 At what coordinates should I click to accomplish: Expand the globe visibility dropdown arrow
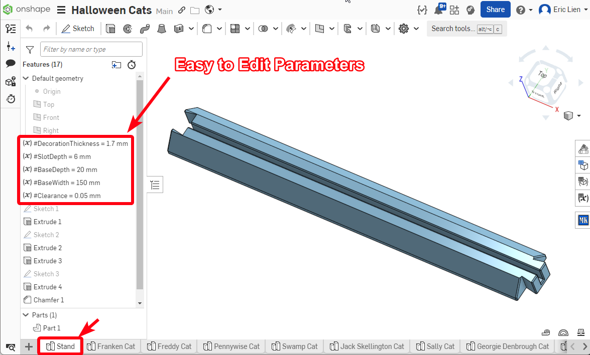(220, 10)
